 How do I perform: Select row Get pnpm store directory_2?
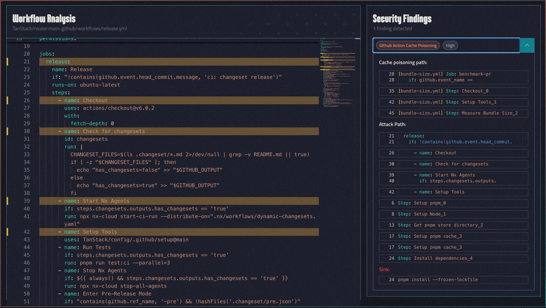click(x=454, y=225)
